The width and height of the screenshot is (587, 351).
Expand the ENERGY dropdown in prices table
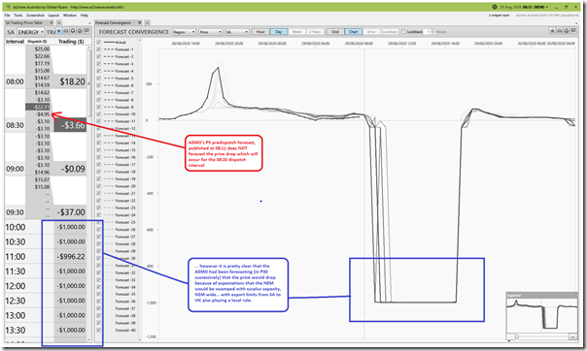tap(31, 32)
